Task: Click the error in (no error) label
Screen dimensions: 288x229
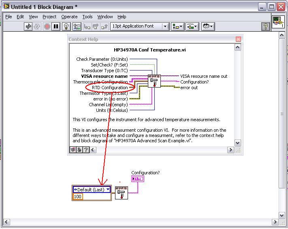Action: click(111, 99)
